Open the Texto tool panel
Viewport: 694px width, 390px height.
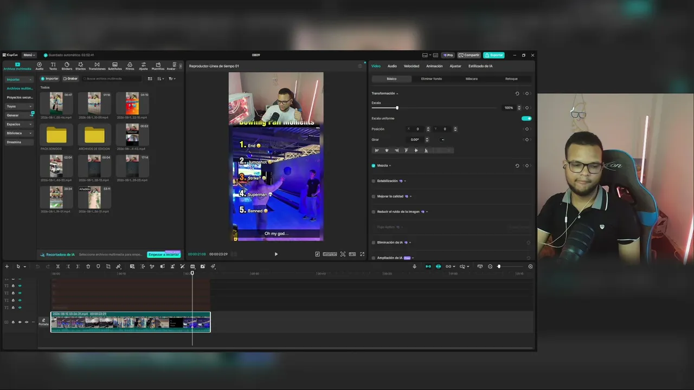tap(53, 66)
